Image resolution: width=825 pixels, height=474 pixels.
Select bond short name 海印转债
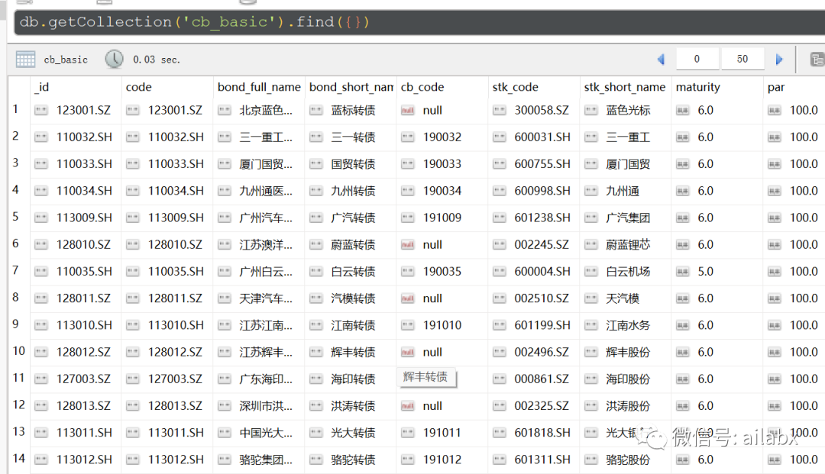coord(353,379)
